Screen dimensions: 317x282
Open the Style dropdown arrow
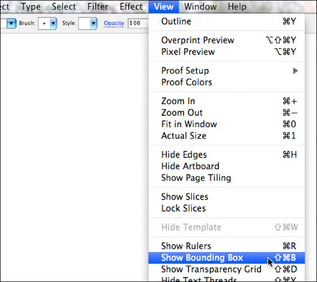93,23
